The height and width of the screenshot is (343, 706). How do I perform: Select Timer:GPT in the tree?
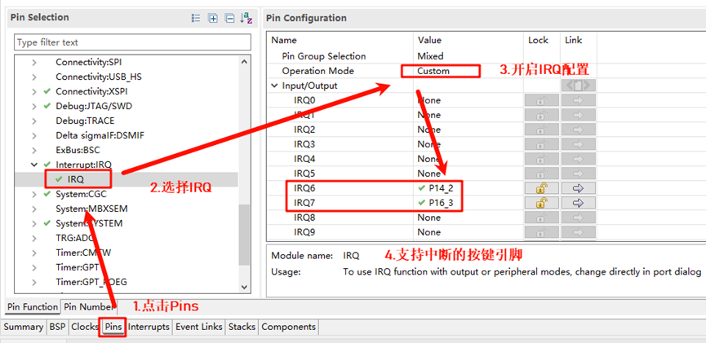77,267
